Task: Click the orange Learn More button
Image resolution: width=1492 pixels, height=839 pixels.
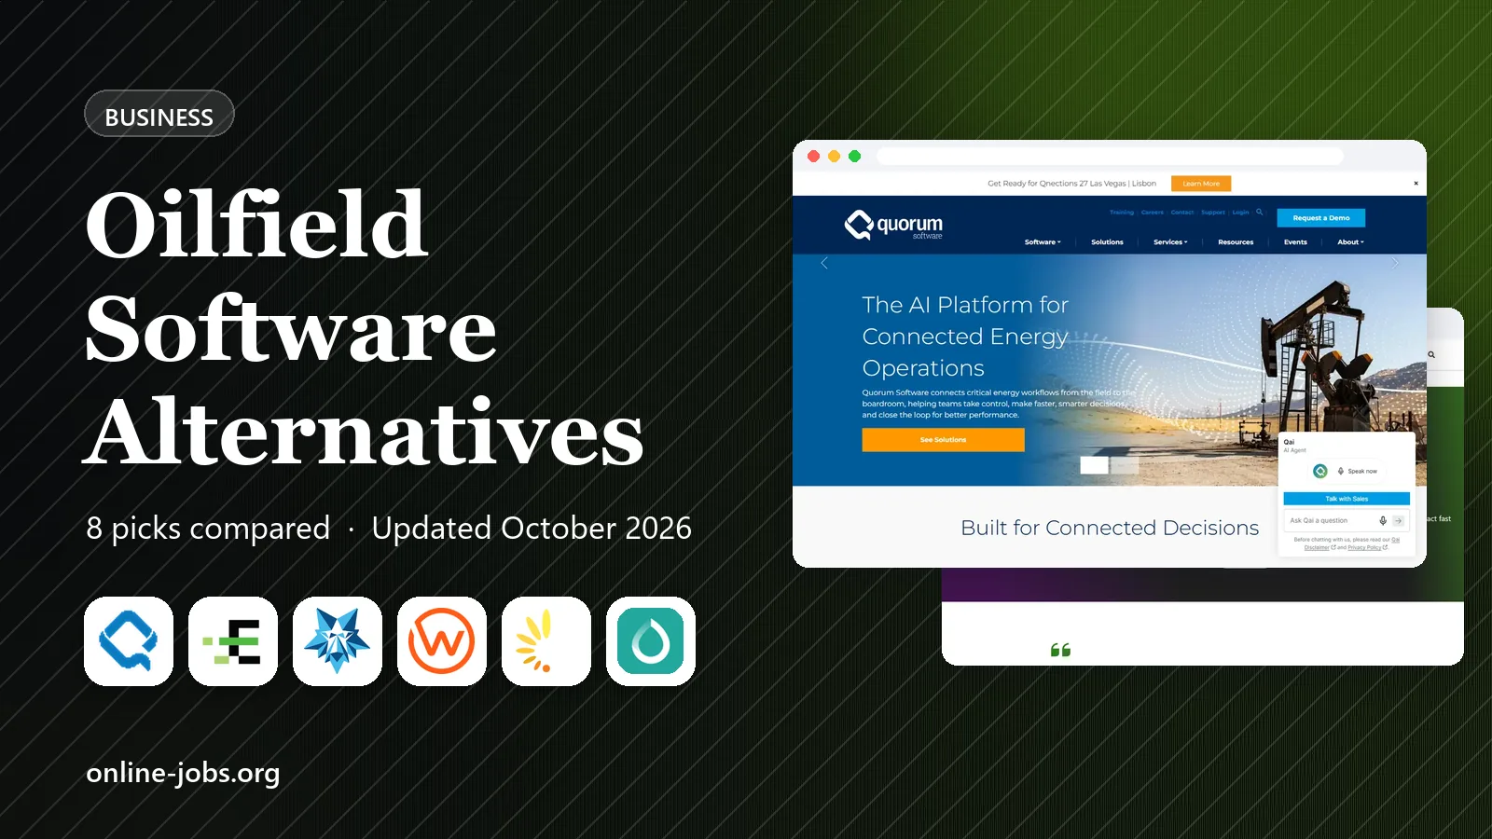Action: pos(1201,184)
